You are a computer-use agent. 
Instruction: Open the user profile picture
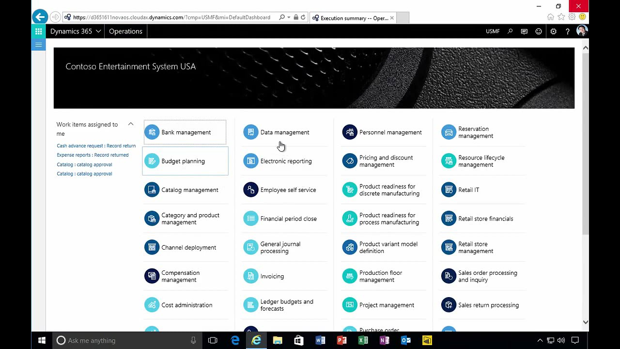pos(582,31)
